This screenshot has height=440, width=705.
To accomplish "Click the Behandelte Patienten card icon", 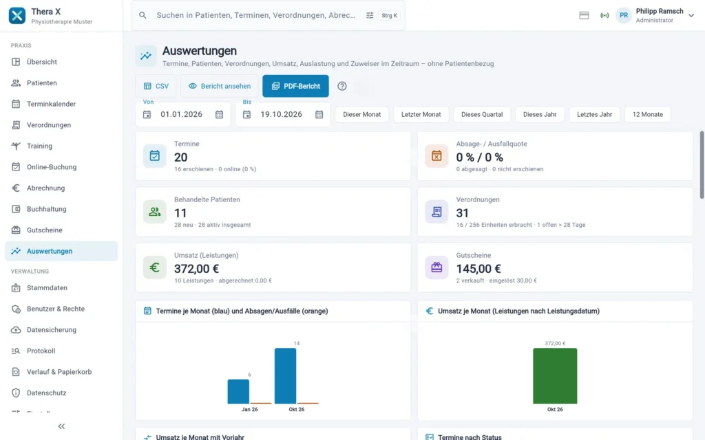I will coord(155,212).
